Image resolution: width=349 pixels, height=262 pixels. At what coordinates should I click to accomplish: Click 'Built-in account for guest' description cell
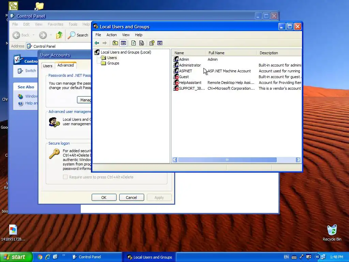point(280,77)
